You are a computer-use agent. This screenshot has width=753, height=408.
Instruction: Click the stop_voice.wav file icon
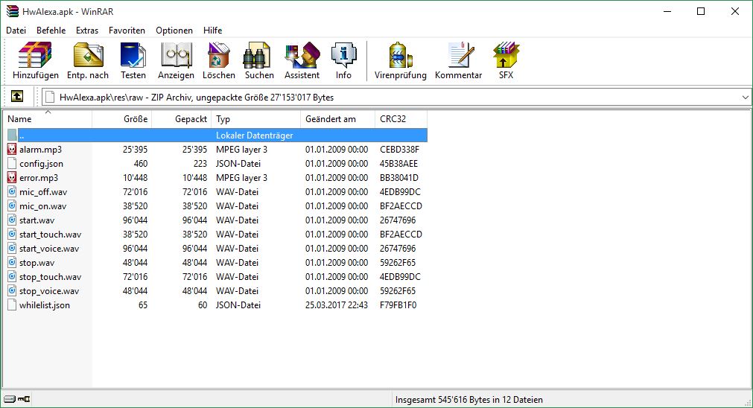pyautogui.click(x=12, y=291)
